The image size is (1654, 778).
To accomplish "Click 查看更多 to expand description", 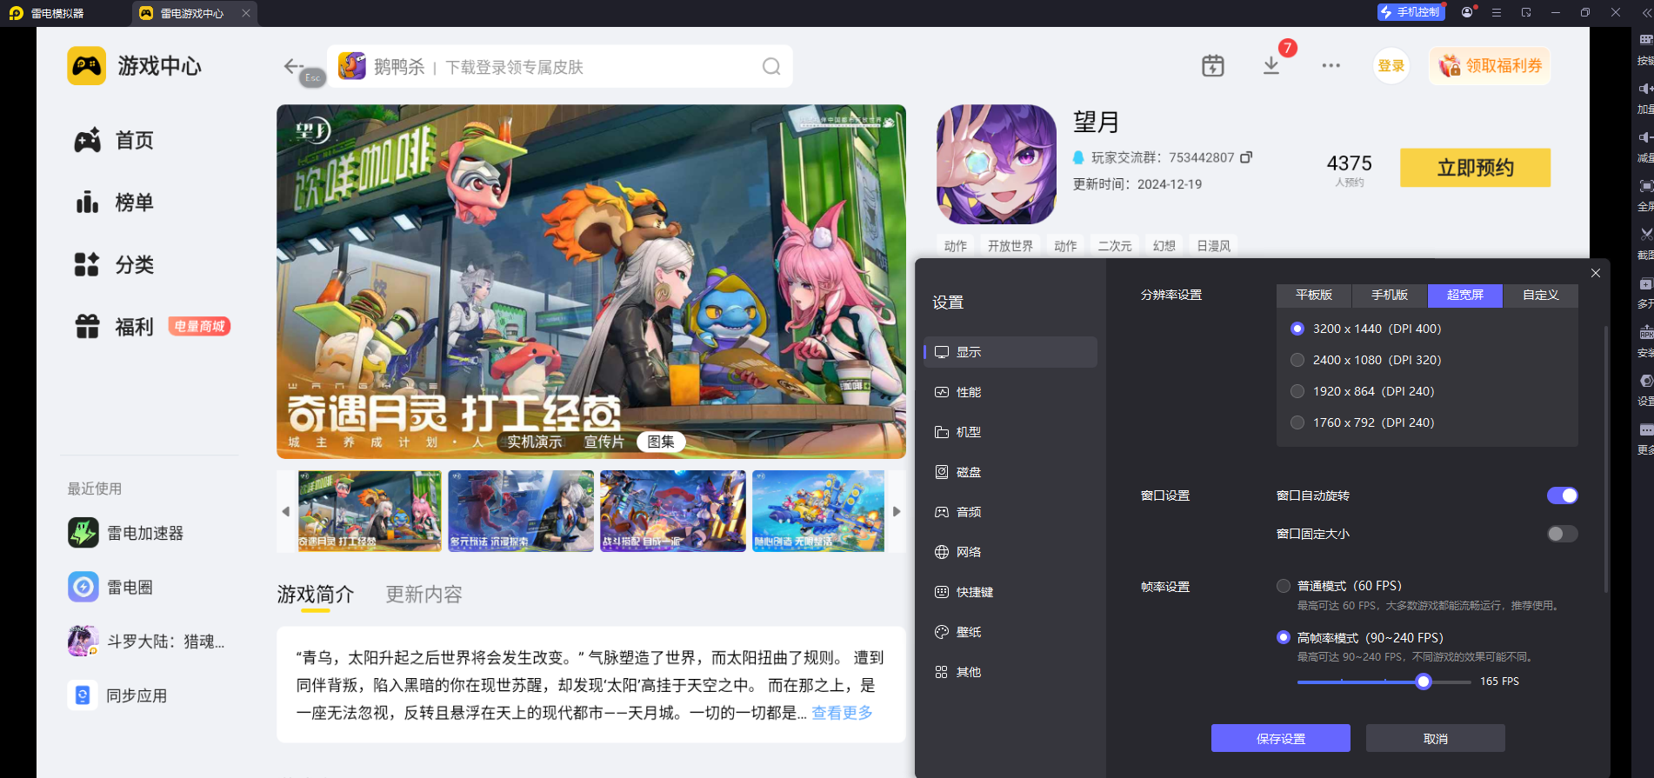I will [x=842, y=713].
